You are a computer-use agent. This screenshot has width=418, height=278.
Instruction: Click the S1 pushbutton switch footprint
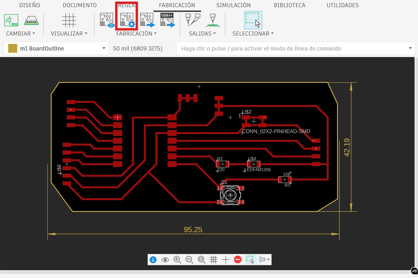(230, 195)
